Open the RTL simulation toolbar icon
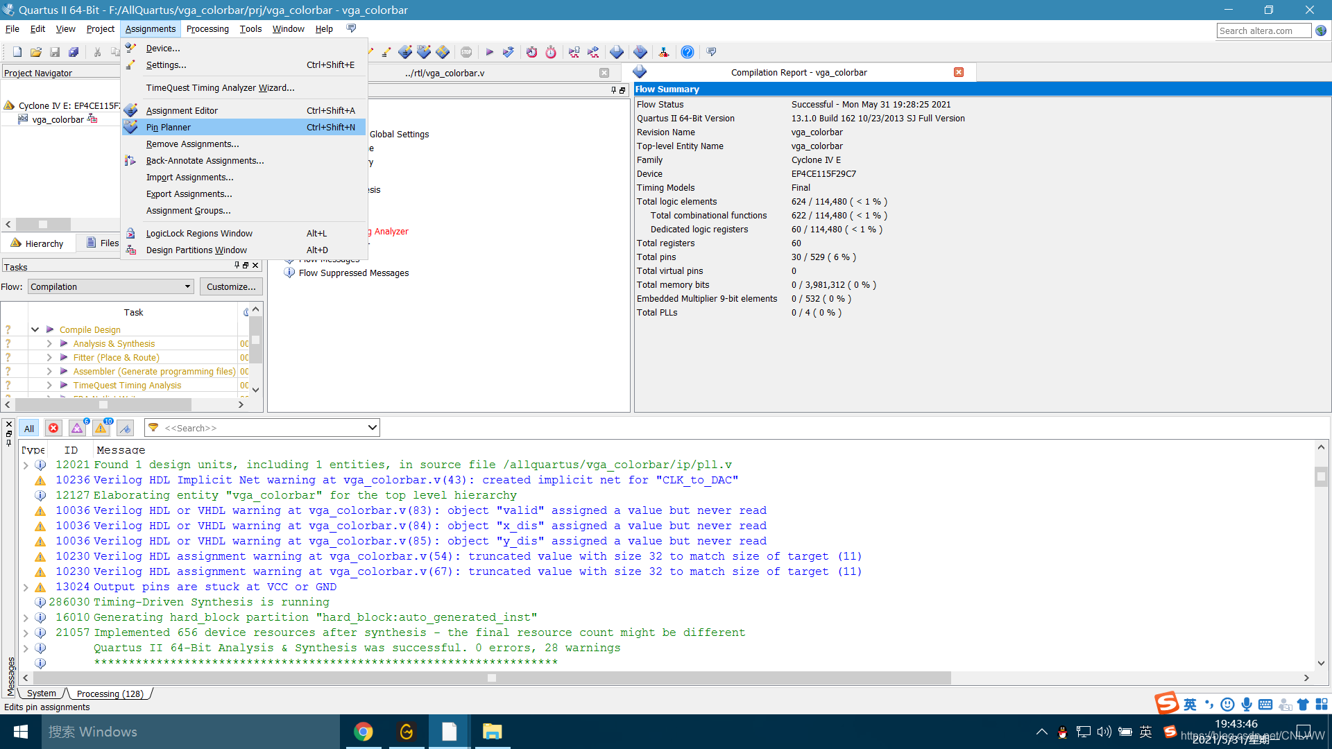Image resolution: width=1332 pixels, height=749 pixels. [x=574, y=52]
